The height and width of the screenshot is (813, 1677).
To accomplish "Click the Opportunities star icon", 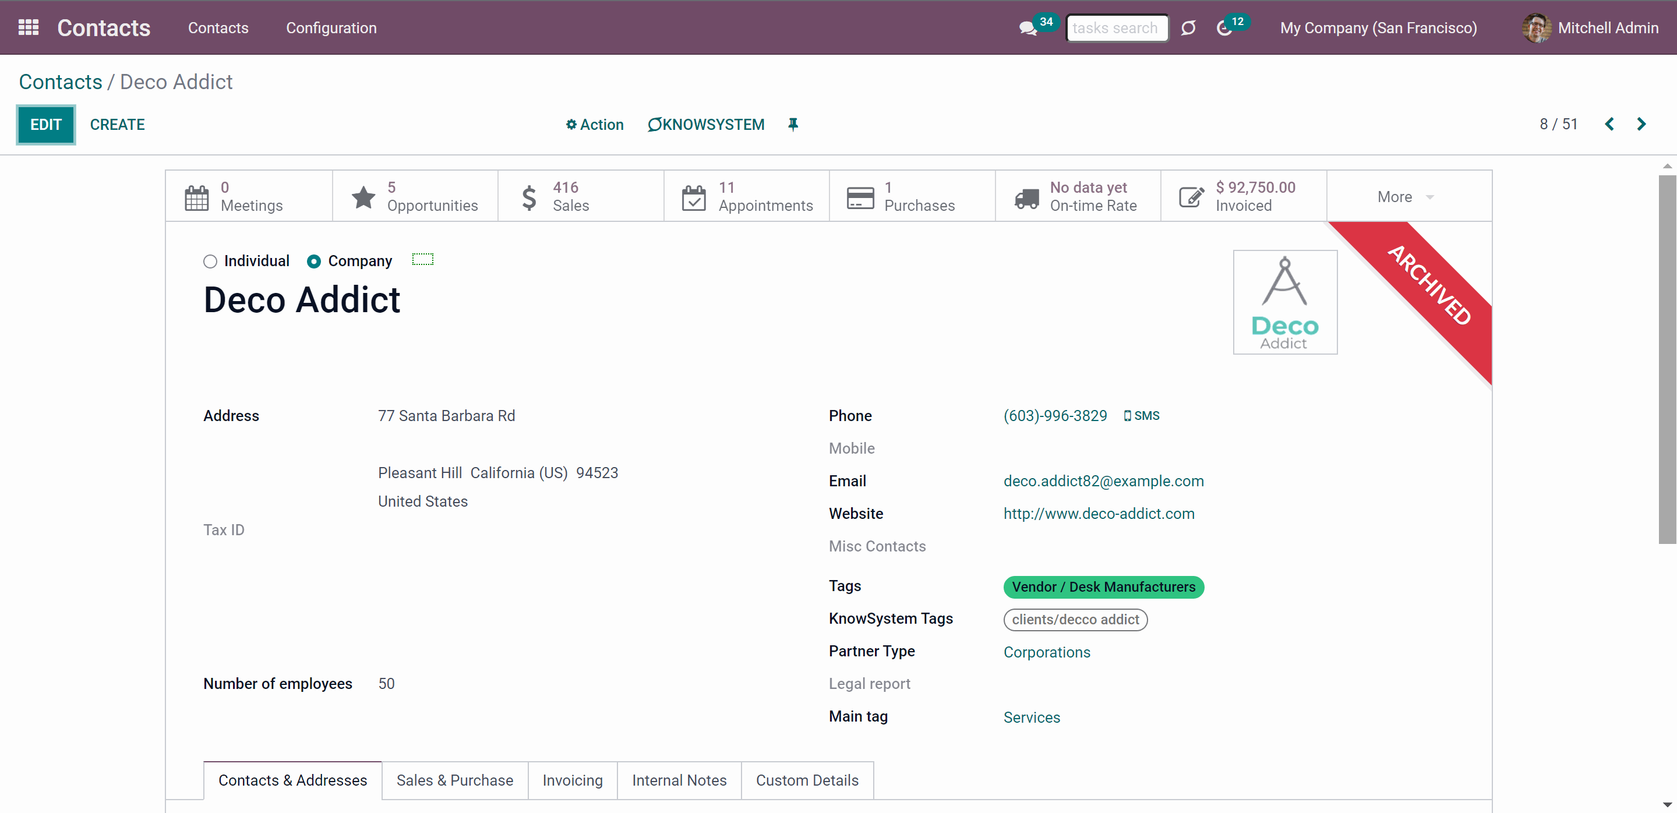I will (x=363, y=197).
